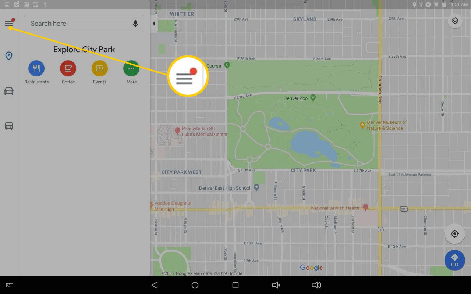
Task: Tap Android Home circle button
Action: 195,285
